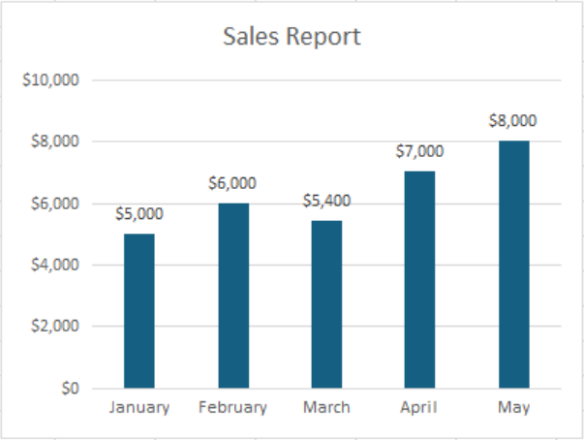Select the April sales bar
The height and width of the screenshot is (440, 584).
click(x=420, y=279)
